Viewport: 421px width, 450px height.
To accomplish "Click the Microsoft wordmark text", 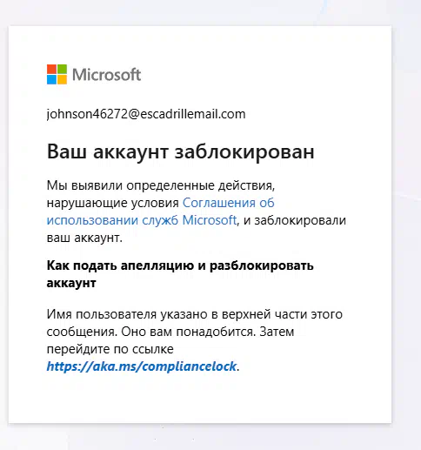I will 106,75.
